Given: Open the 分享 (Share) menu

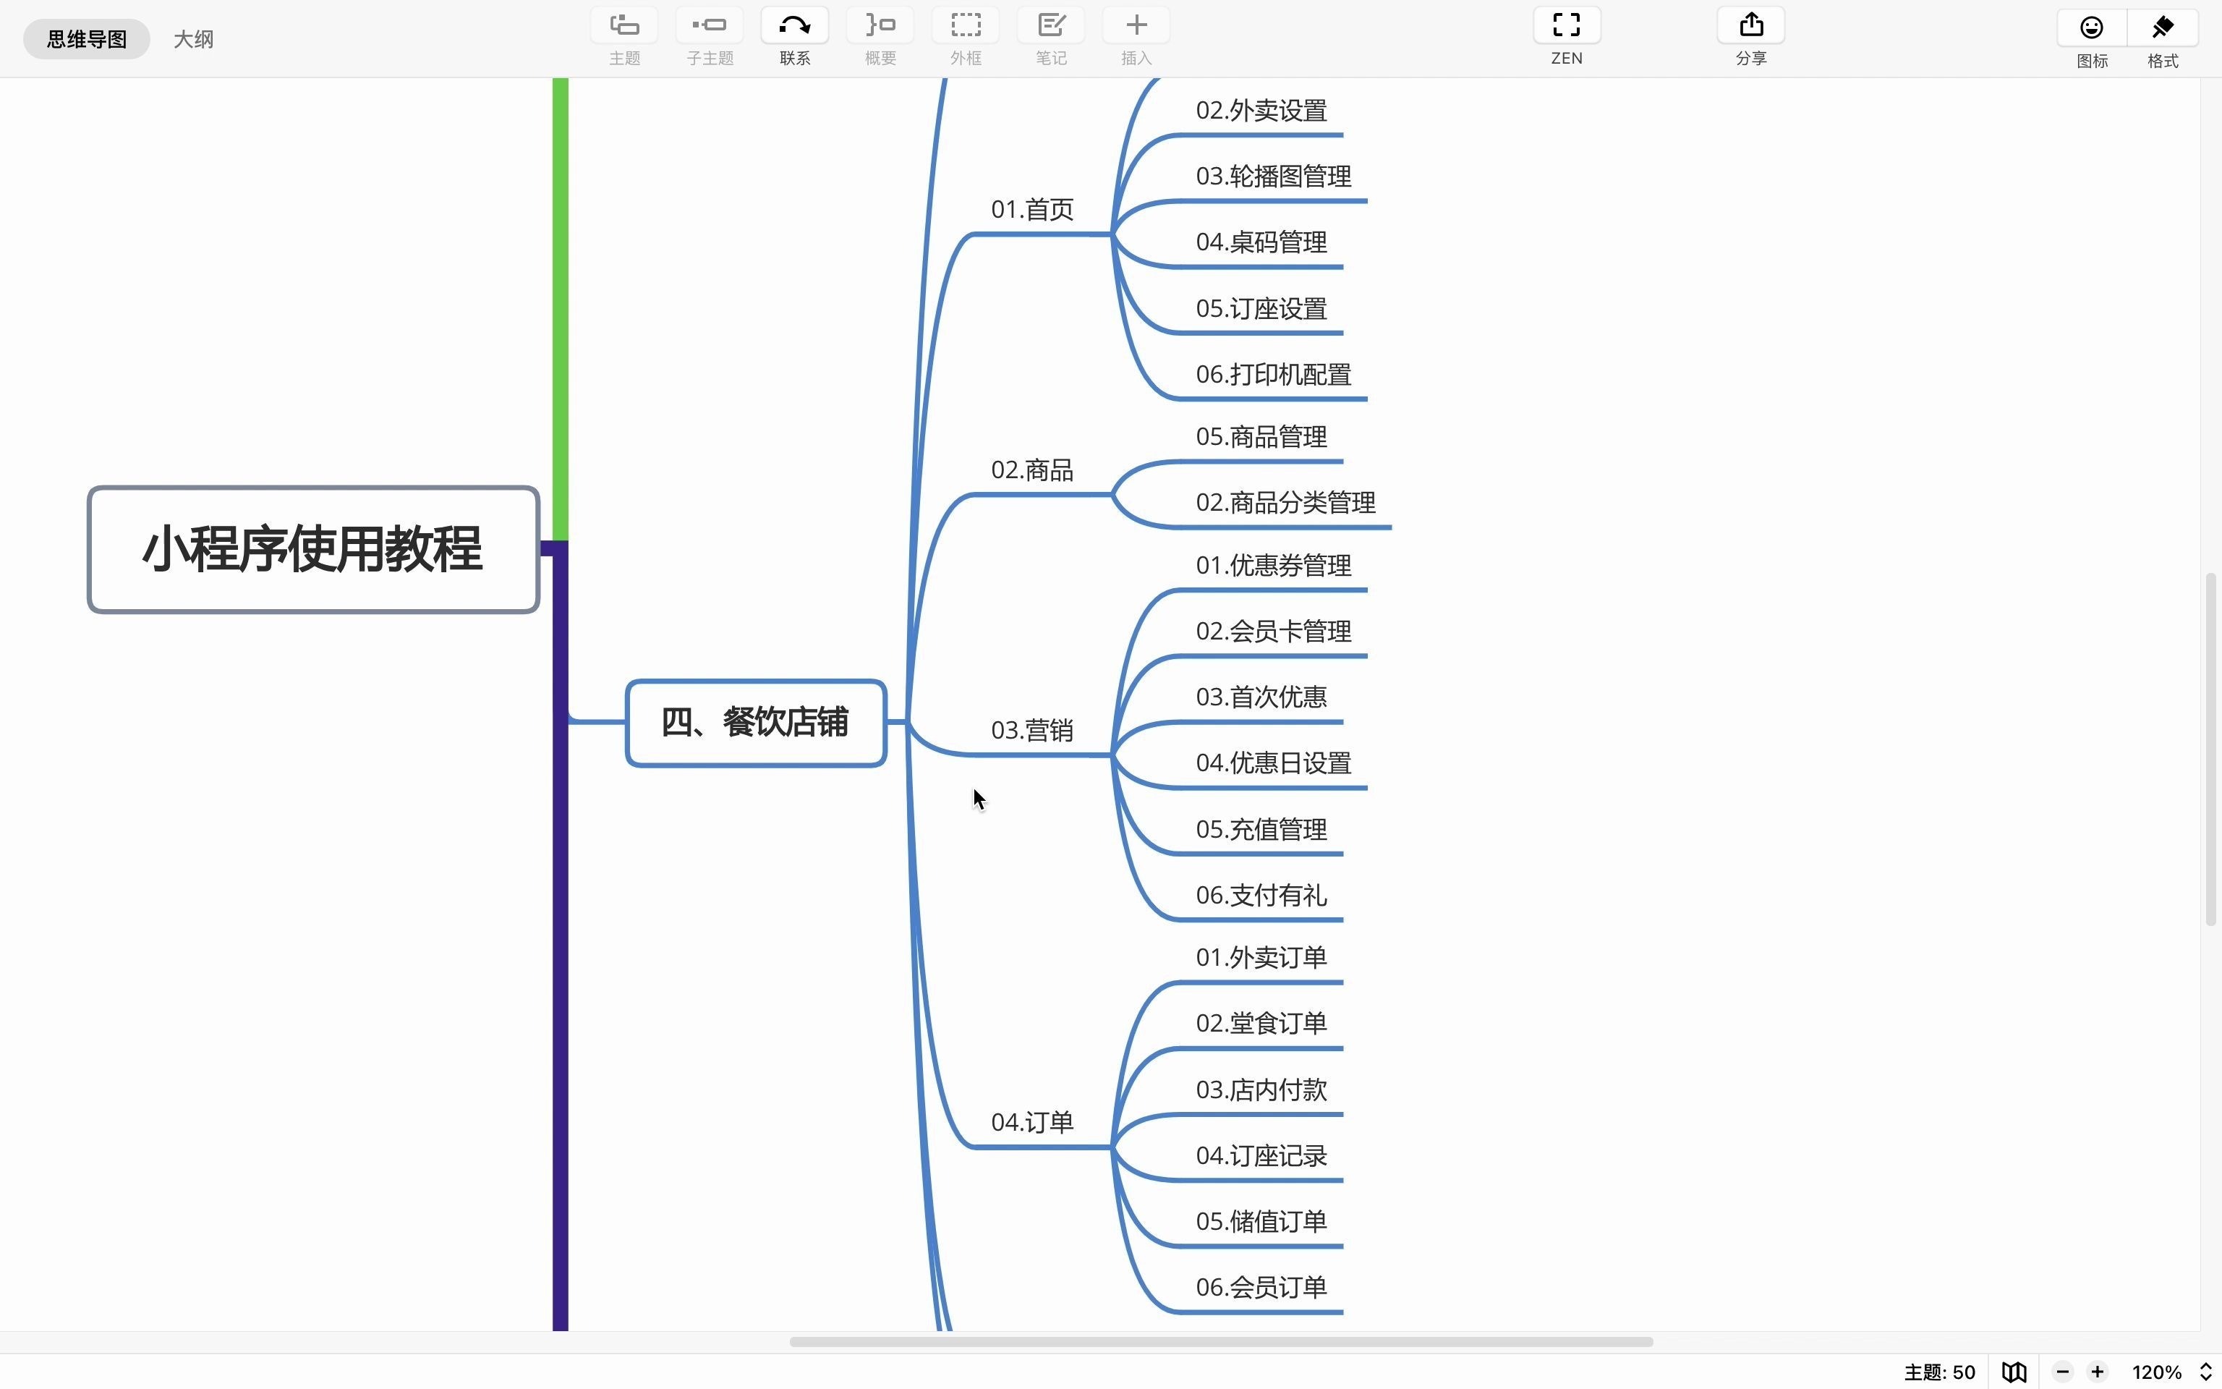Looking at the screenshot, I should click(x=1751, y=26).
